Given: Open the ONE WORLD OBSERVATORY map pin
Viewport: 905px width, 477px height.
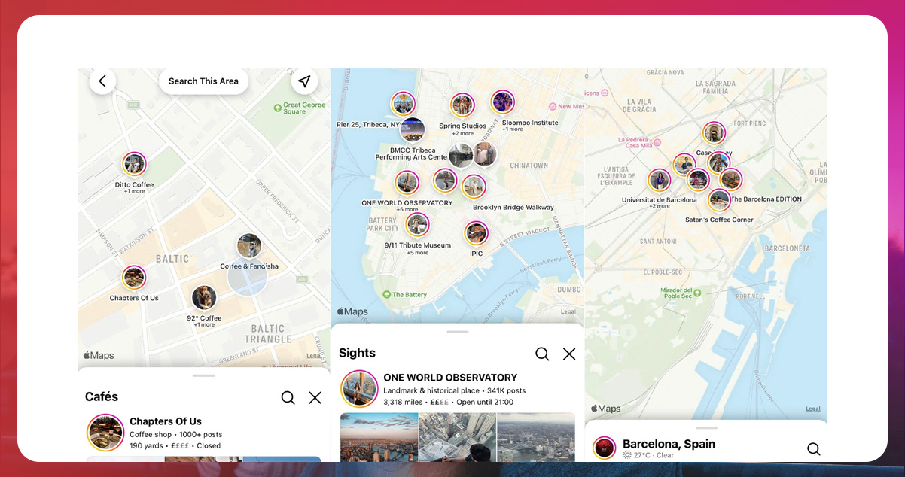Looking at the screenshot, I should (x=407, y=183).
